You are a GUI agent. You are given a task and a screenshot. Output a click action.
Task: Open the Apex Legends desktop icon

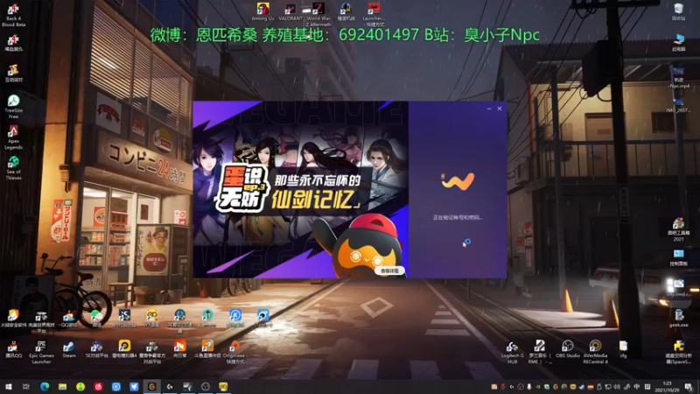pos(13,137)
